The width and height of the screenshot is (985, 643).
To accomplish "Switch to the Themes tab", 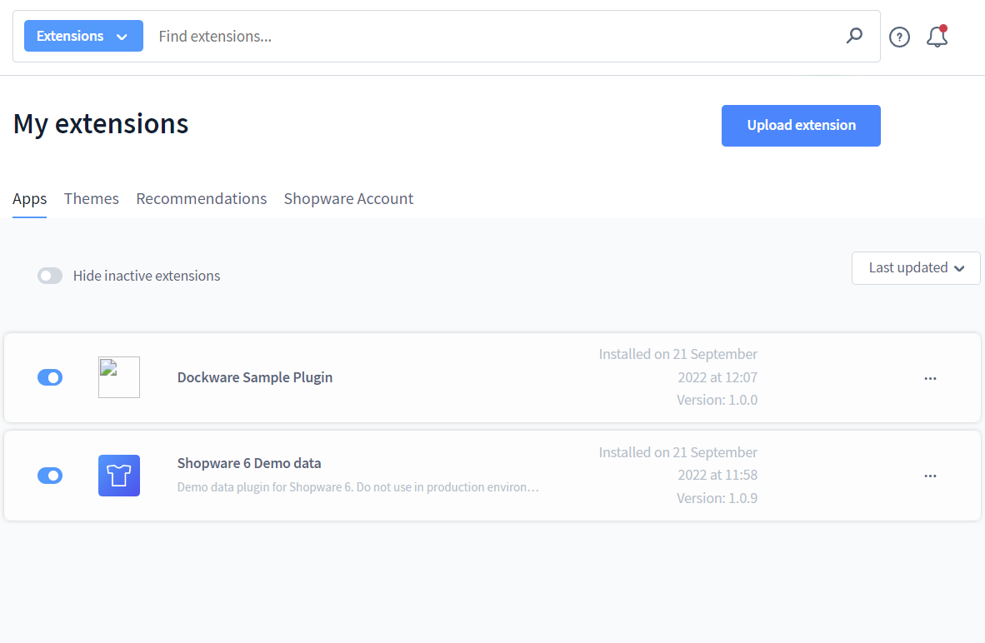I will tap(91, 199).
